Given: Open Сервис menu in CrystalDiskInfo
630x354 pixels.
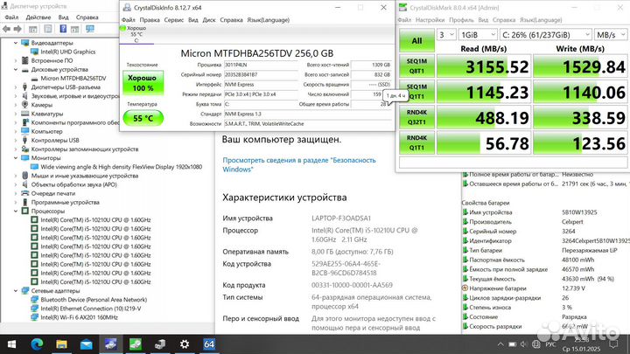Looking at the screenshot, I should point(174,19).
